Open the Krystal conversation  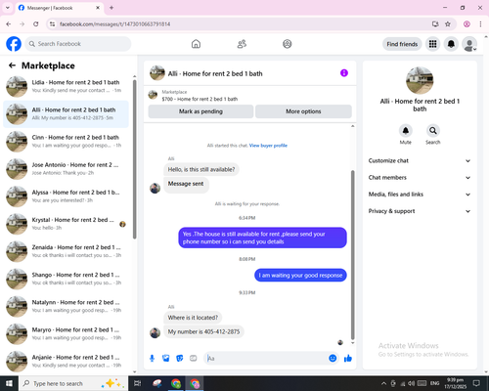pyautogui.click(x=66, y=224)
